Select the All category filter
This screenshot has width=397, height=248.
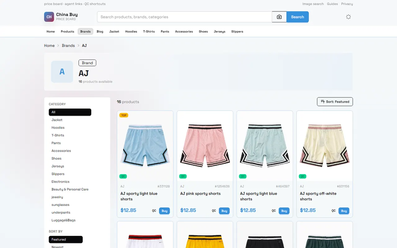coord(70,112)
